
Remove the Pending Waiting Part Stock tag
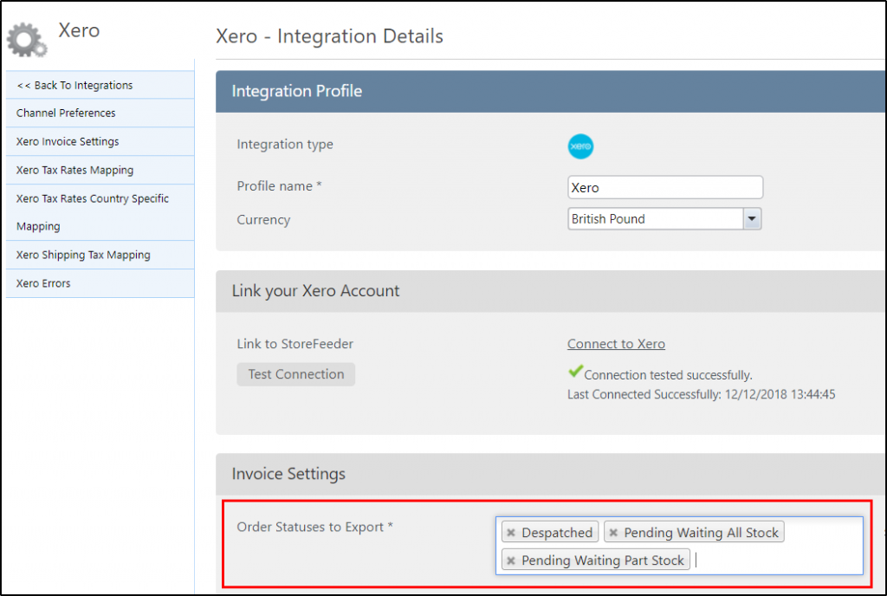click(511, 560)
